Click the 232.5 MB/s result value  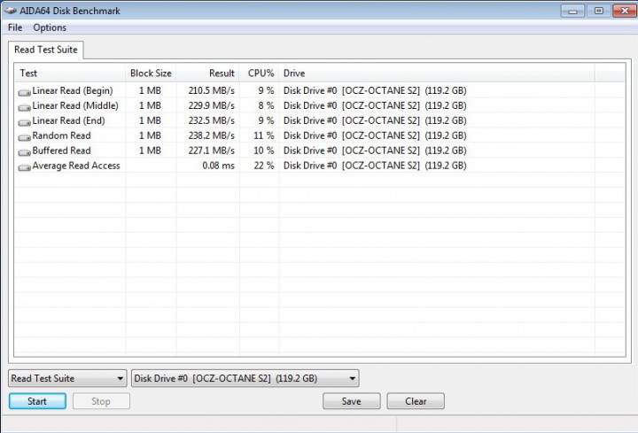click(212, 120)
